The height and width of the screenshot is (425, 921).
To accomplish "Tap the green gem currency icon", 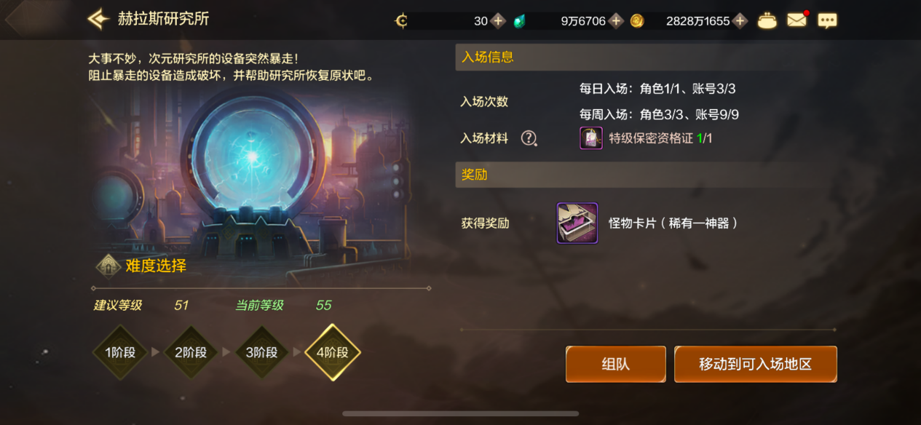I will click(x=519, y=21).
